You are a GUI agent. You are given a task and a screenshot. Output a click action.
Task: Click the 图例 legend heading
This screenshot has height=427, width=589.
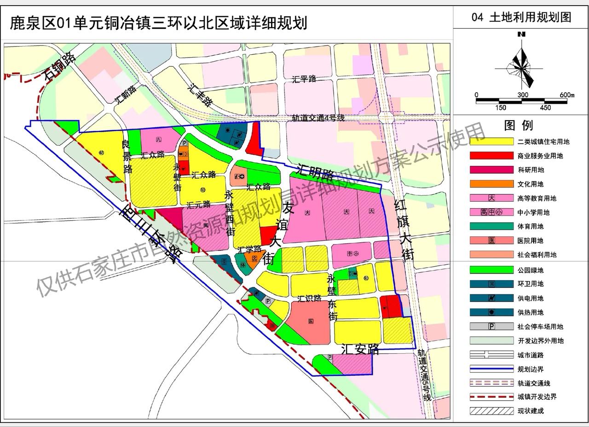519,125
